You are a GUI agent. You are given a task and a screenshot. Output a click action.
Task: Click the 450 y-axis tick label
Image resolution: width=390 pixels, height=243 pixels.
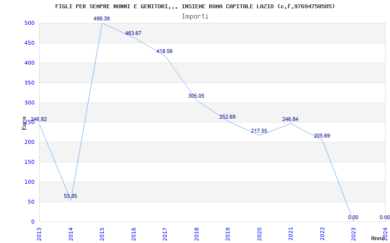[29, 43]
